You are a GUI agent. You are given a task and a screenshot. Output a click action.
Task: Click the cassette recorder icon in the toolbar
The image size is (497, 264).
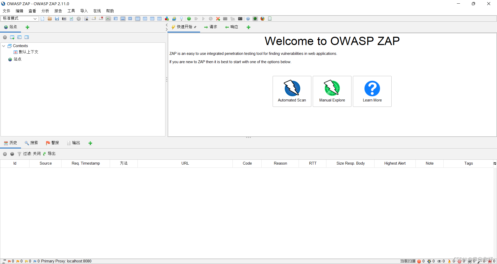[240, 19]
